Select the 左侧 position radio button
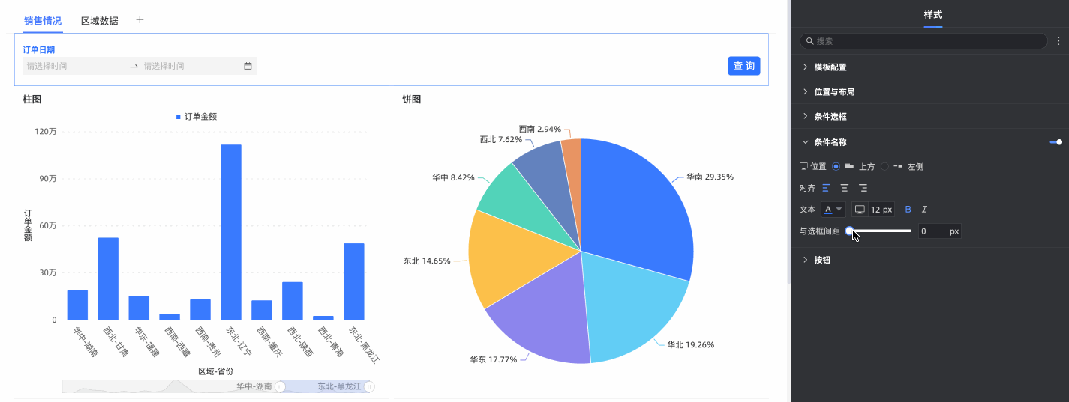This screenshot has height=402, width=1069. point(884,166)
